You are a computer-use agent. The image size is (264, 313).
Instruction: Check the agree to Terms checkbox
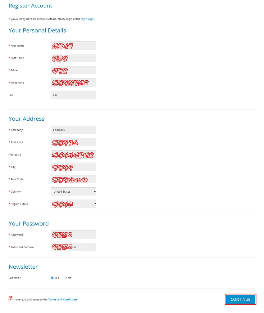point(10,299)
